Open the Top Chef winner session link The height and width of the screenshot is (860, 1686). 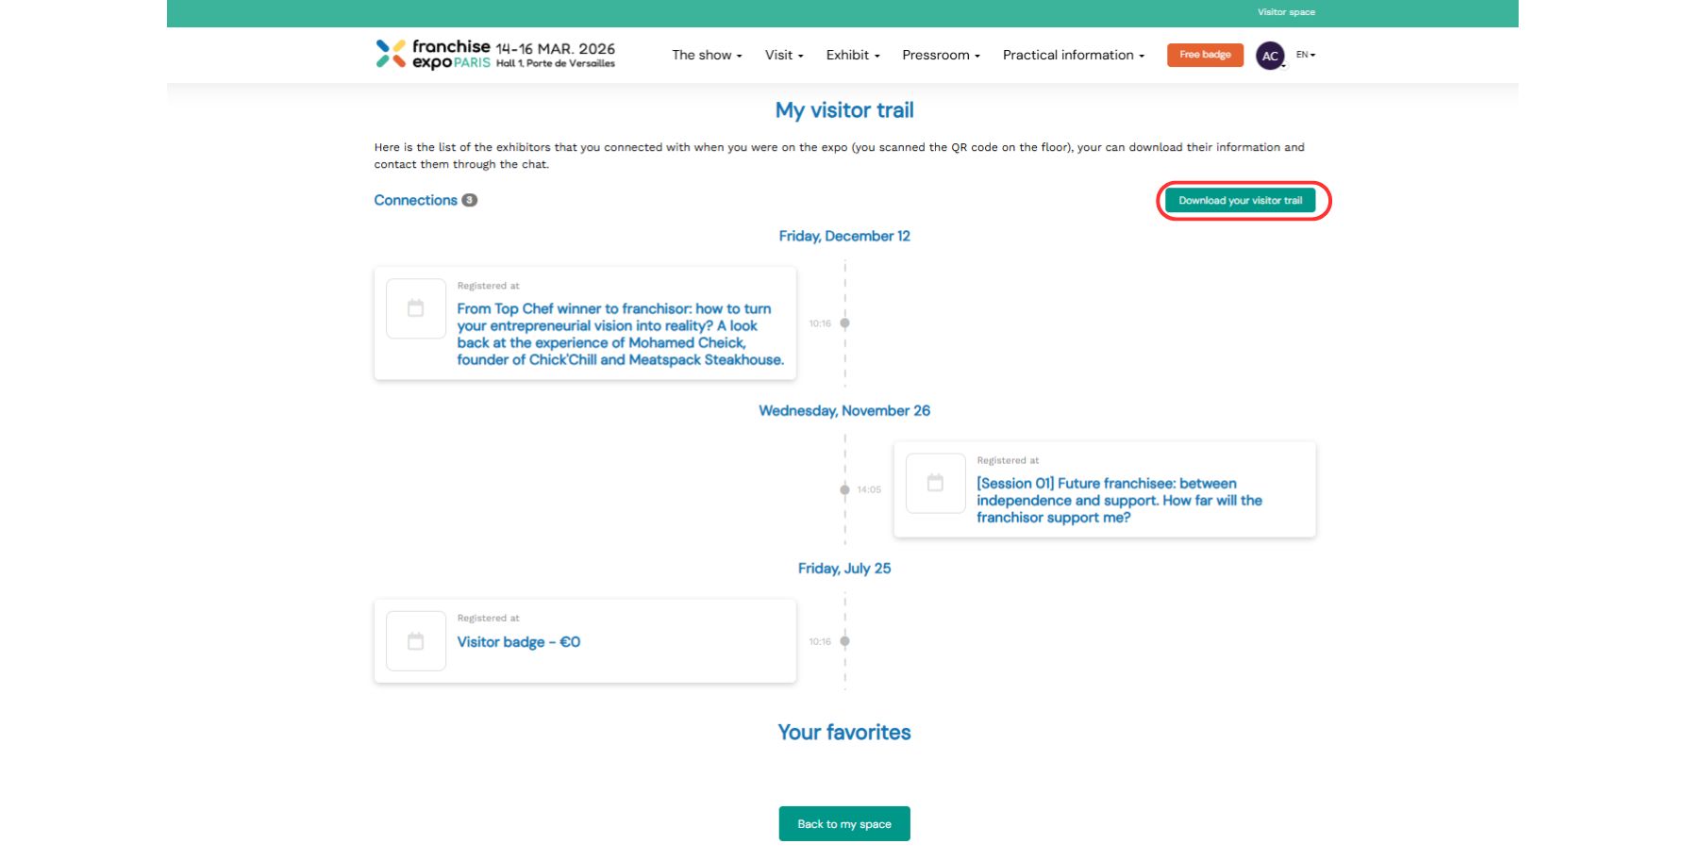click(619, 334)
